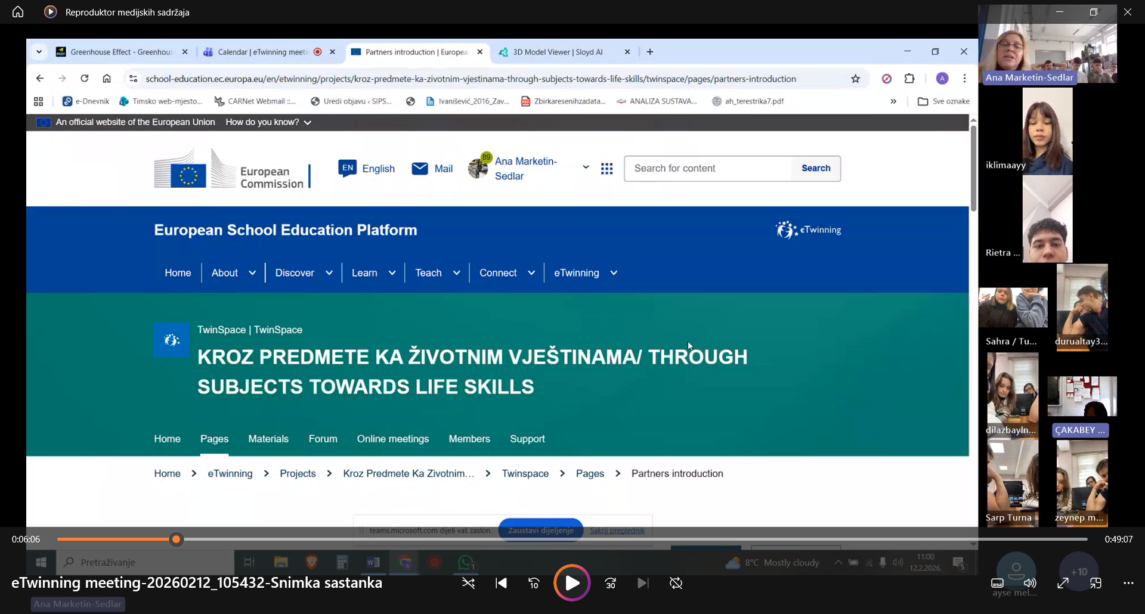Switch to mini player view
Viewport: 1145px width, 614px height.
(x=1096, y=584)
